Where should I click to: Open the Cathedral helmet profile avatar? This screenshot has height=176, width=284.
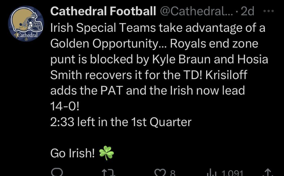[x=26, y=24]
